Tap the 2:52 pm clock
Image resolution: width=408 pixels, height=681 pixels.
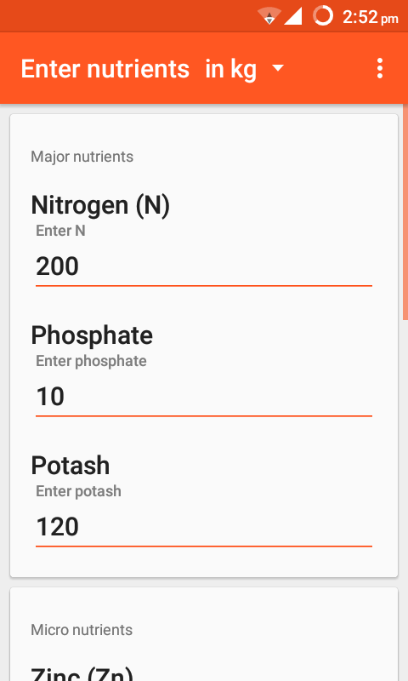(370, 17)
